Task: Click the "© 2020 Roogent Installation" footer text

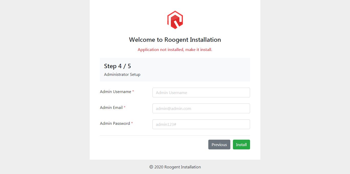Action: (175, 167)
